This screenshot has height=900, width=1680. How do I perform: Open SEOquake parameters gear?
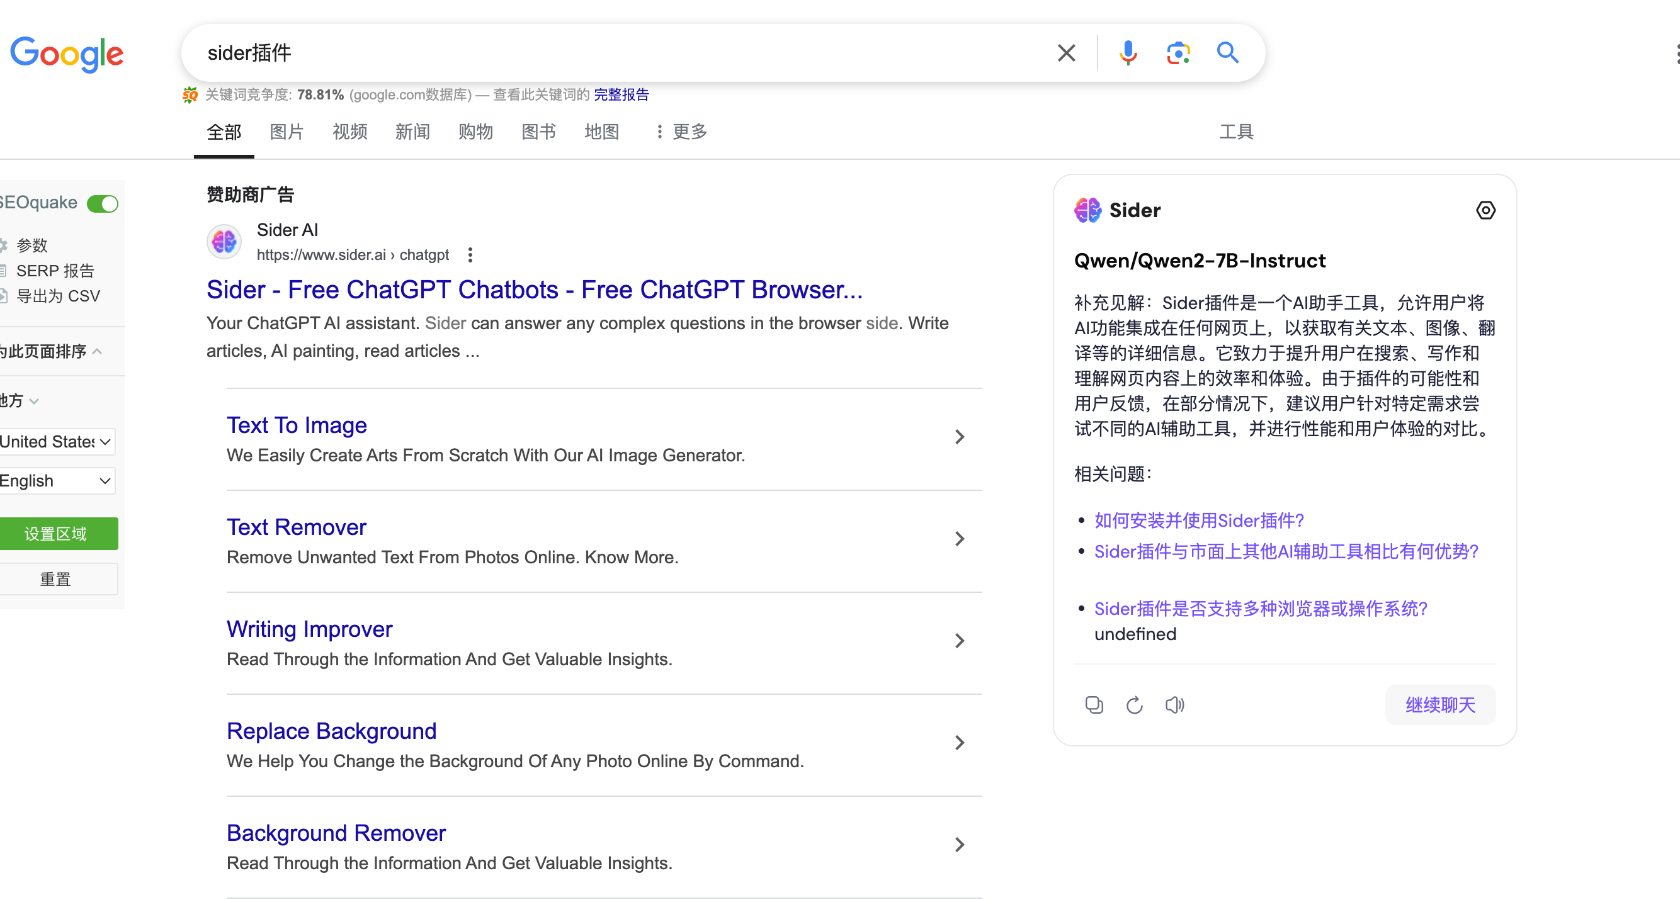point(4,245)
